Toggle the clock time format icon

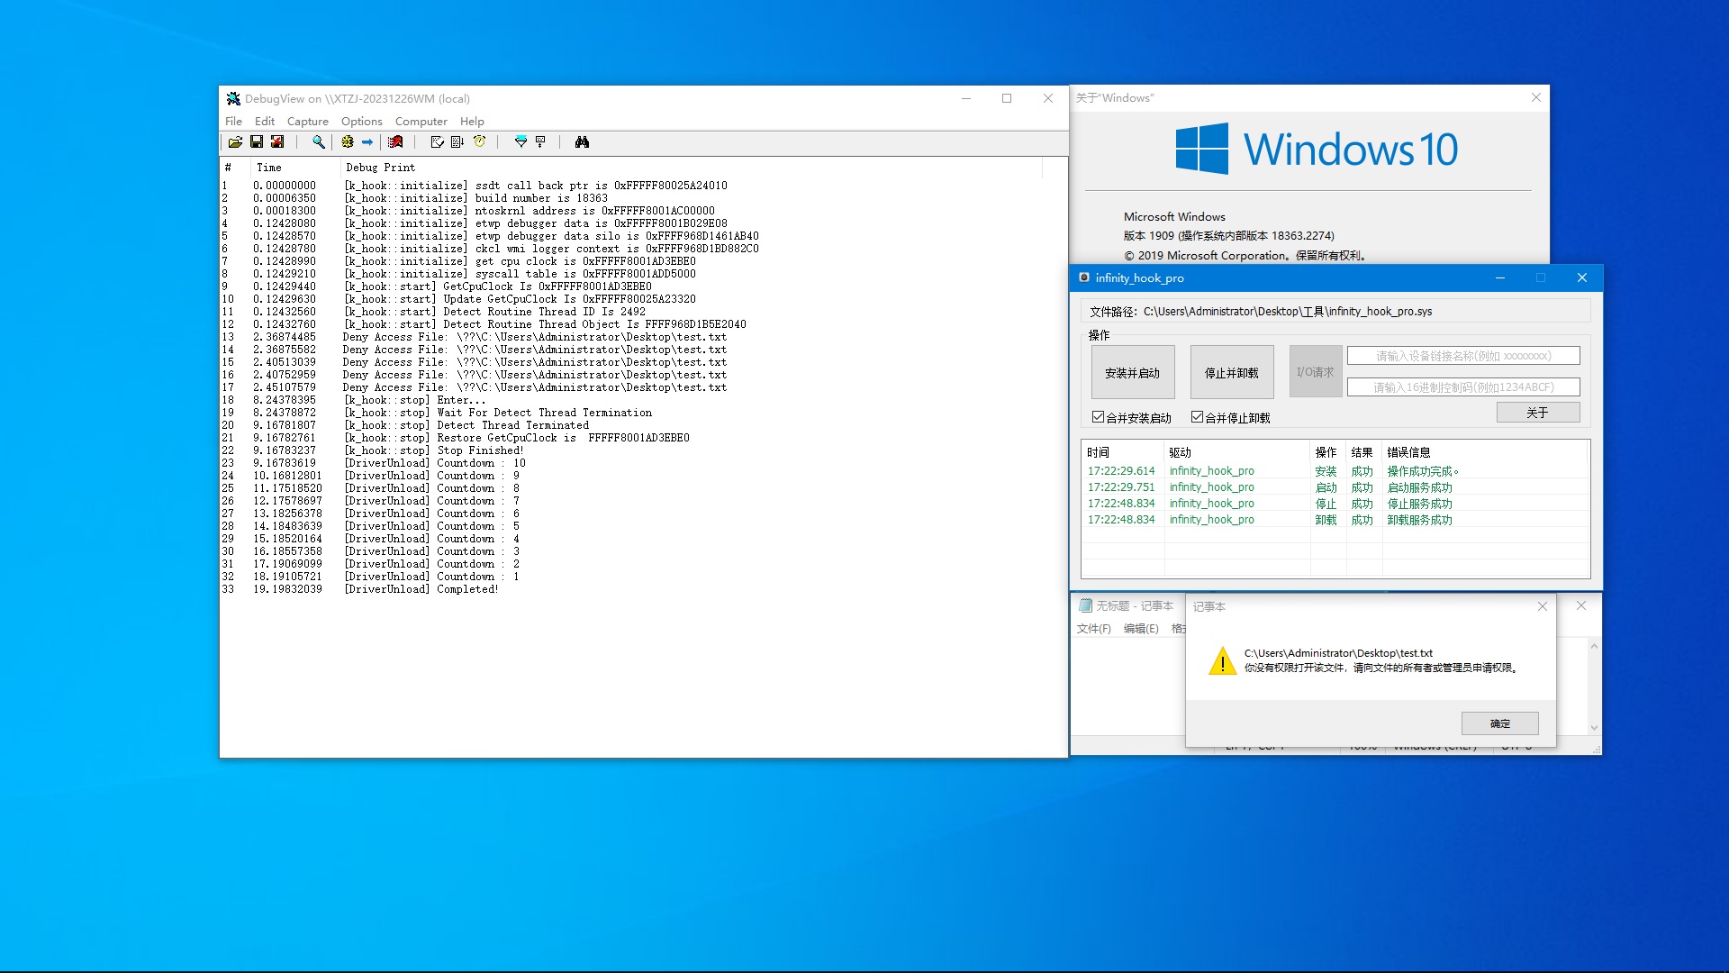(x=480, y=142)
